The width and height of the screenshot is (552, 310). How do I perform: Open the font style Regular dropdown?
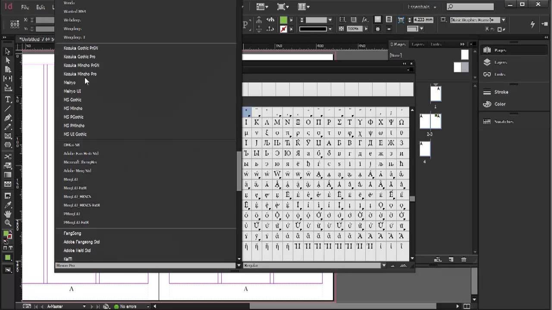tap(383, 266)
